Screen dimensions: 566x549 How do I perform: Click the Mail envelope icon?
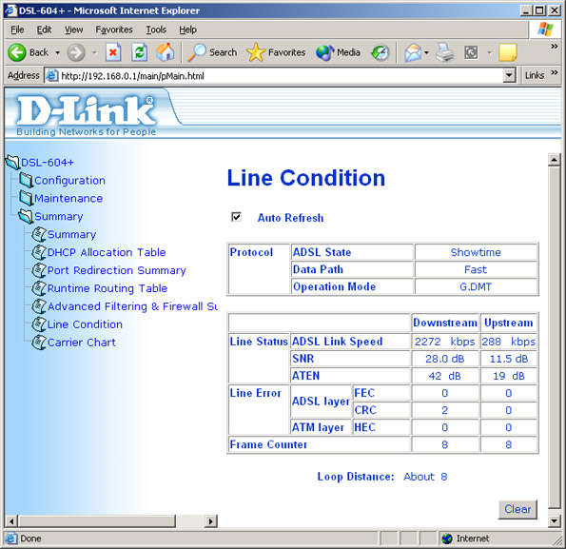tap(413, 52)
